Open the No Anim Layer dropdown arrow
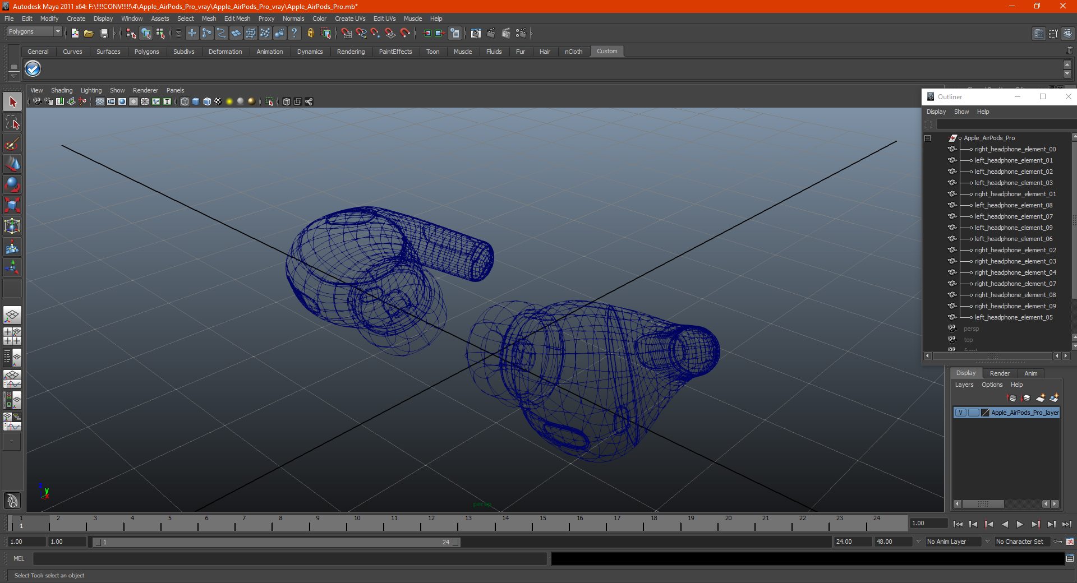The image size is (1077, 583). coord(918,542)
